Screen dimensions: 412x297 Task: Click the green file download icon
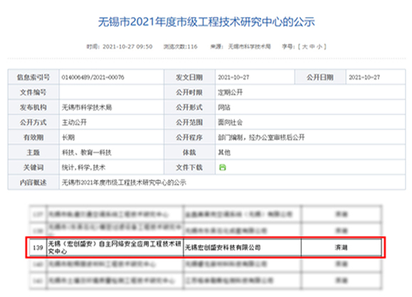point(222,168)
